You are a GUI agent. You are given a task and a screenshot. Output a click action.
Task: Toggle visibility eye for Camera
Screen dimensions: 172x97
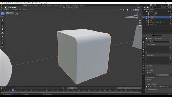coord(170,13)
